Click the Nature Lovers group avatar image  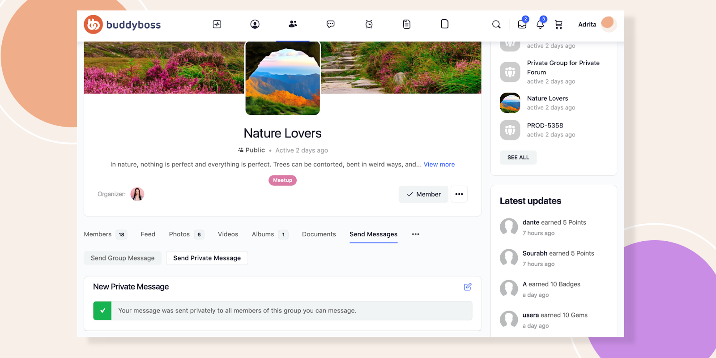283,78
